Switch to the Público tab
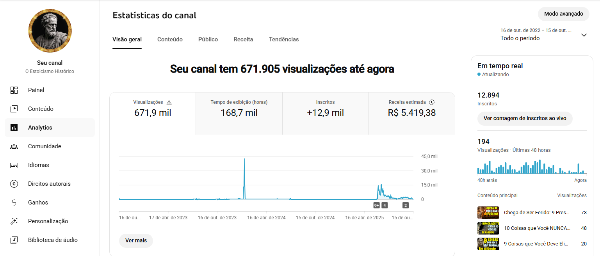 [208, 39]
